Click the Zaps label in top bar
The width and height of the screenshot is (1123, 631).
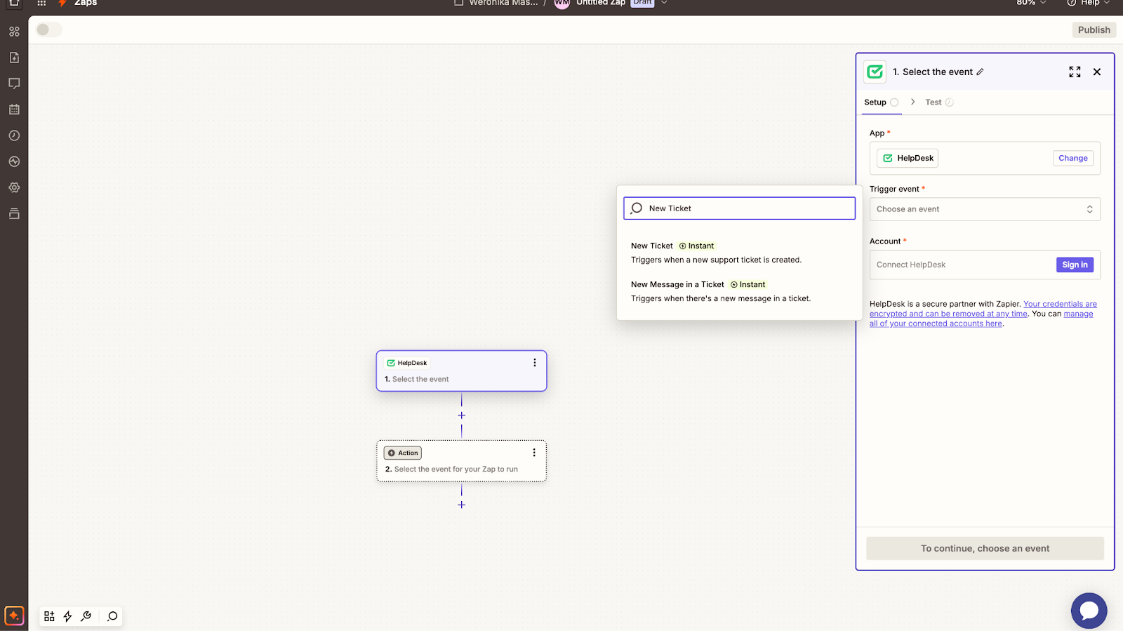click(86, 3)
